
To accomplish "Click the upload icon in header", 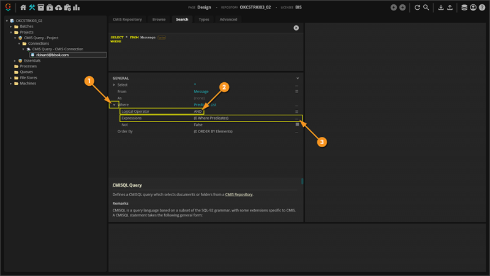I will tap(450, 7).
